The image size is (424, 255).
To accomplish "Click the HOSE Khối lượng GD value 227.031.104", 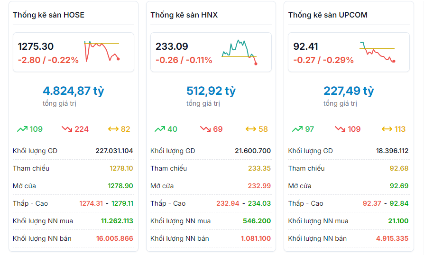I will pos(114,151).
